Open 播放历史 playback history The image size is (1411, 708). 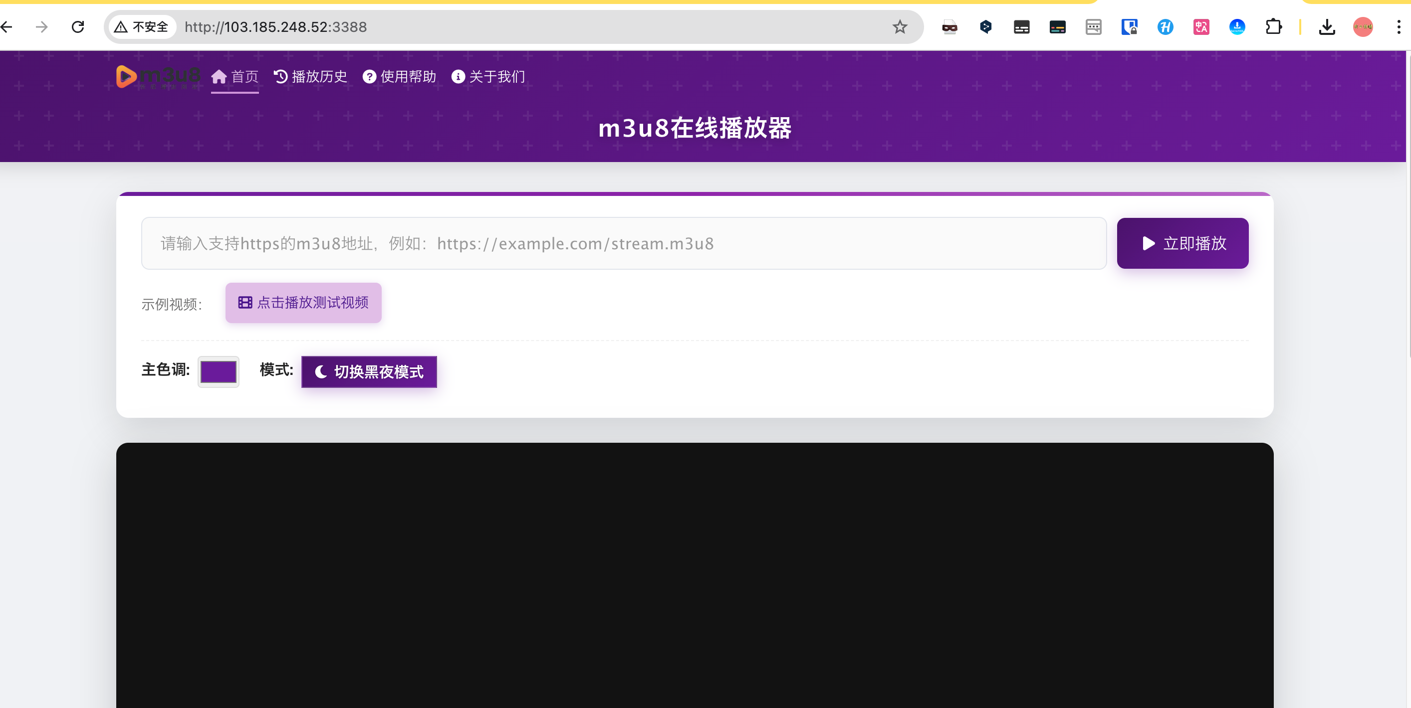310,77
